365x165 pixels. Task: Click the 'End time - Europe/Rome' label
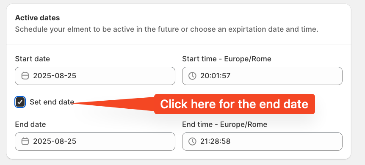[x=225, y=124]
